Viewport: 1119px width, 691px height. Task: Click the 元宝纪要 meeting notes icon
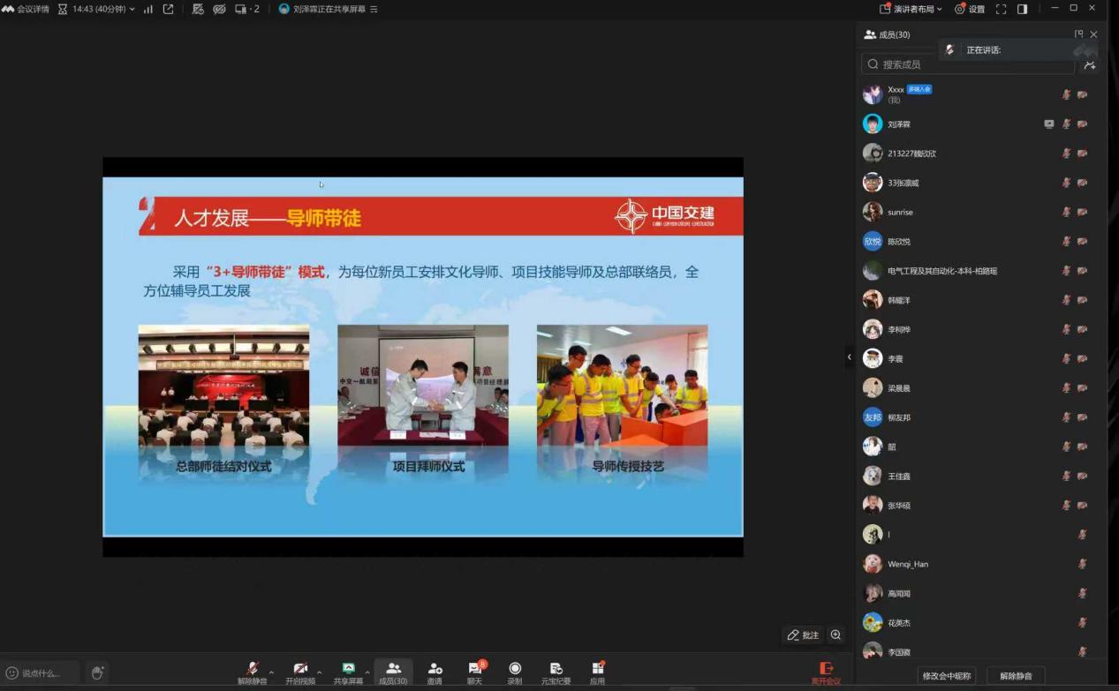556,672
